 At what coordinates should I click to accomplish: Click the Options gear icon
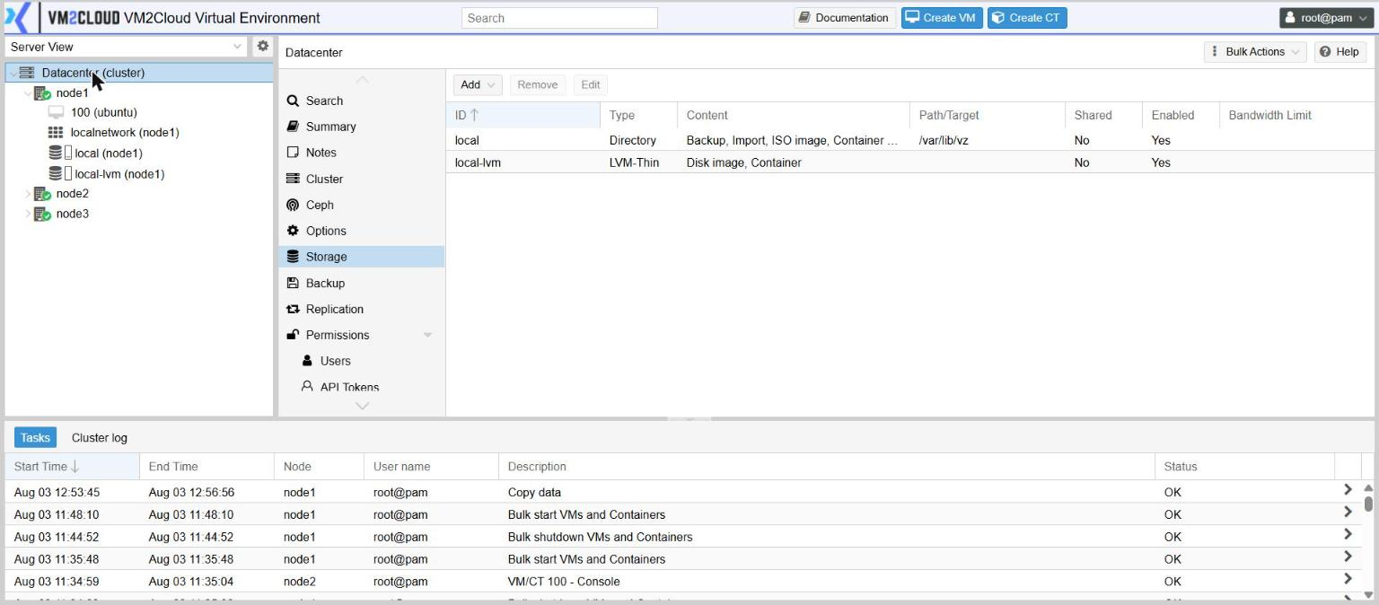(293, 231)
